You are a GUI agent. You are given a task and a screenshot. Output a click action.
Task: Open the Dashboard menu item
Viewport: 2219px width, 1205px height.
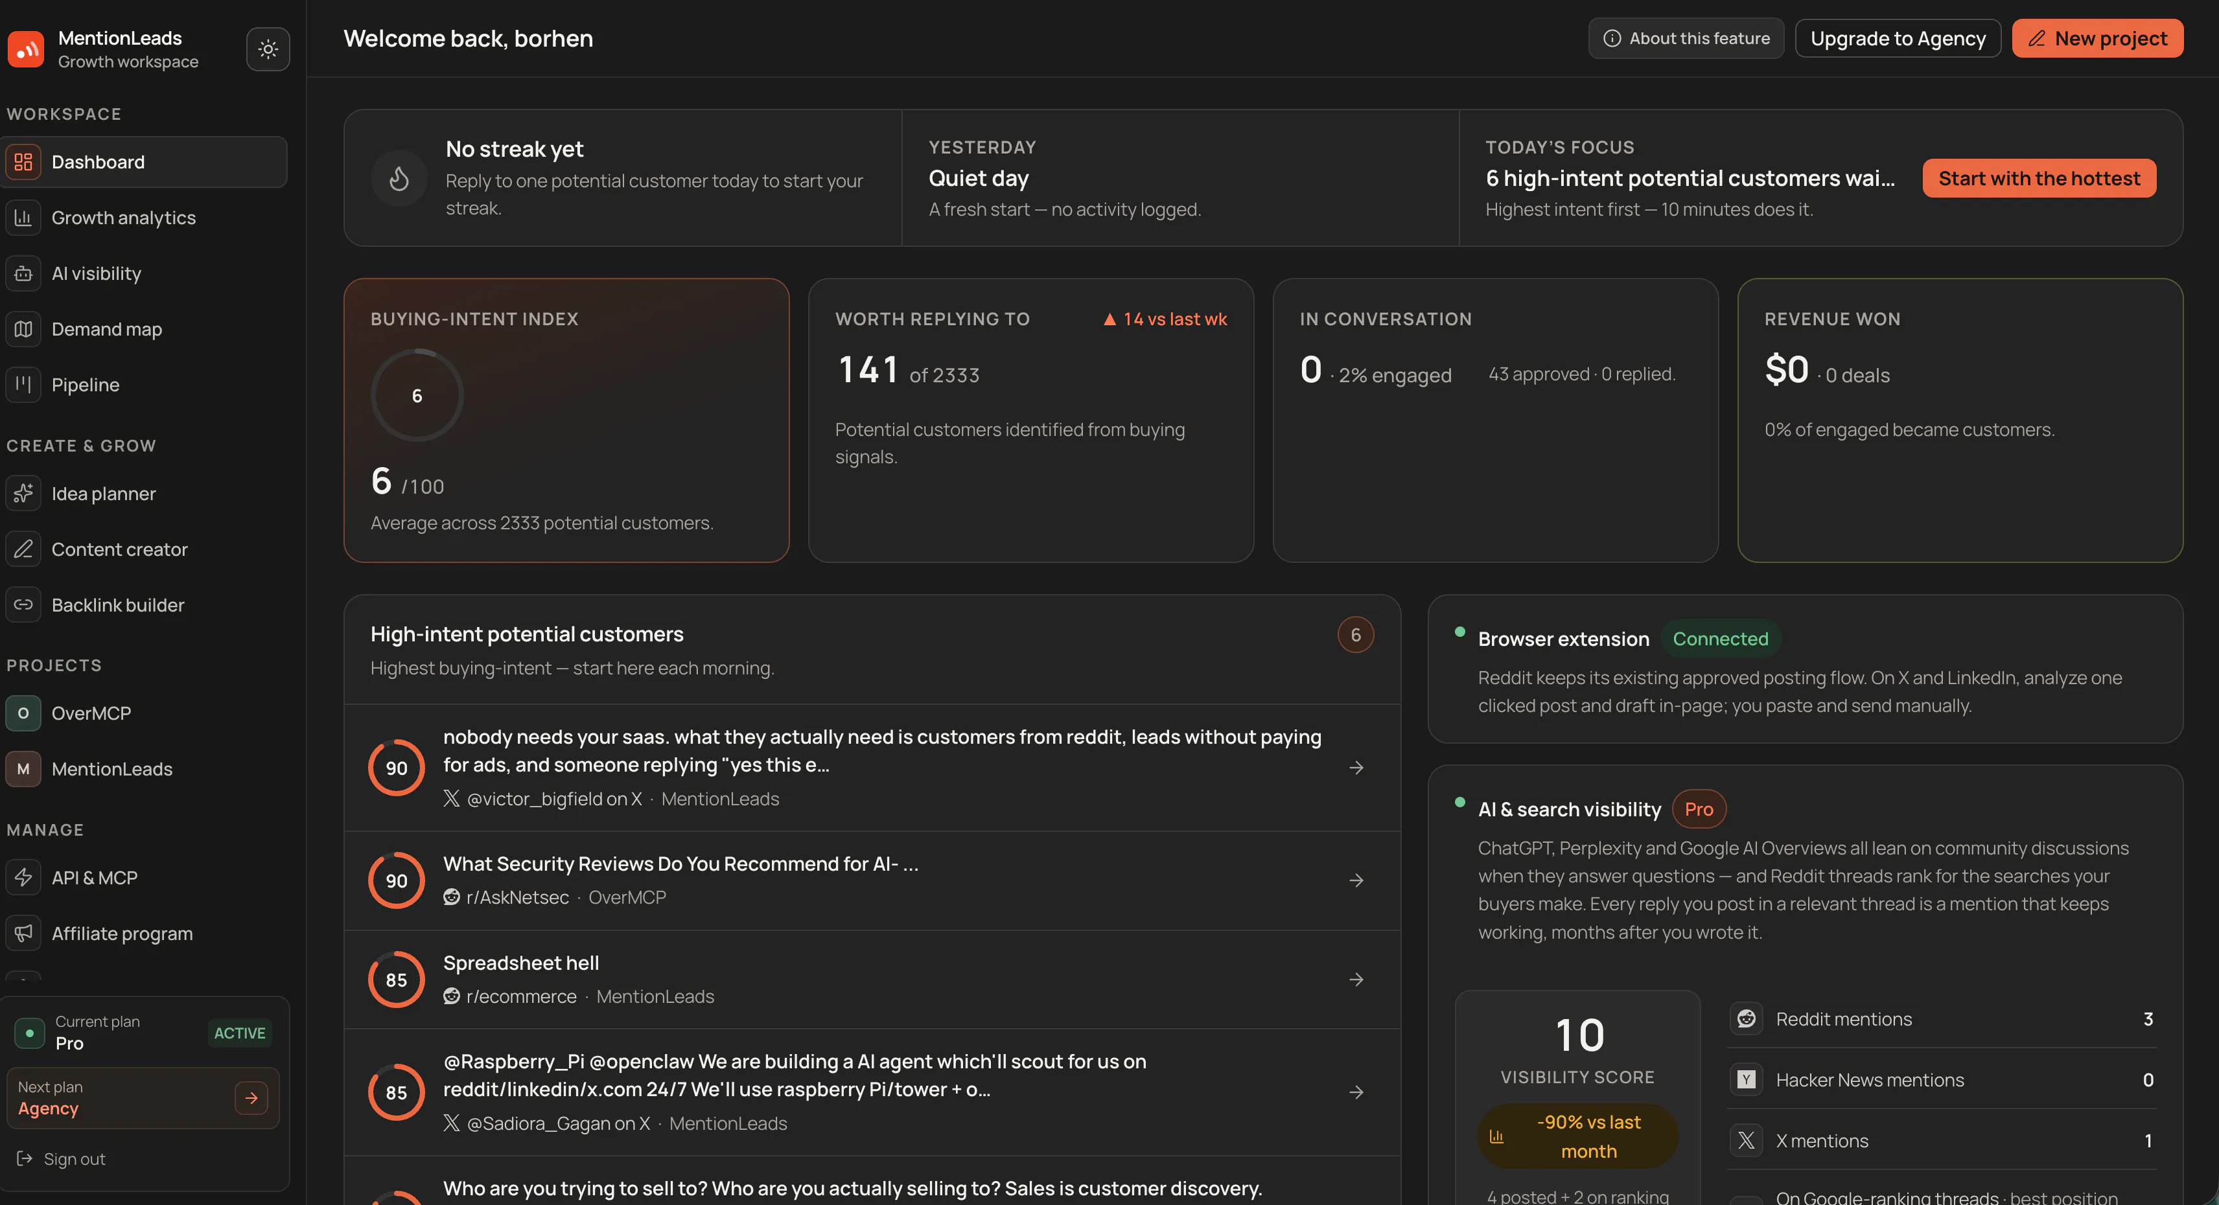click(x=144, y=162)
